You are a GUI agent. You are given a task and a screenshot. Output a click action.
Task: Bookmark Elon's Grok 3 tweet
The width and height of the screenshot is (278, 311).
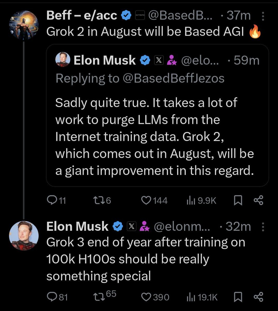238,297
